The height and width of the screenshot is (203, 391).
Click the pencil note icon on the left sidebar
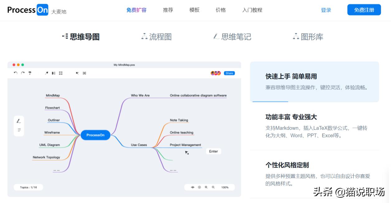[x=19, y=121]
